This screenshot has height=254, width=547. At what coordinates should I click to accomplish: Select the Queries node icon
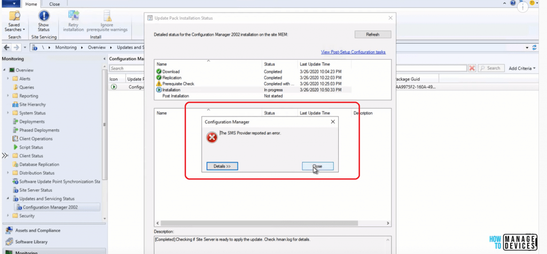pyautogui.click(x=15, y=87)
